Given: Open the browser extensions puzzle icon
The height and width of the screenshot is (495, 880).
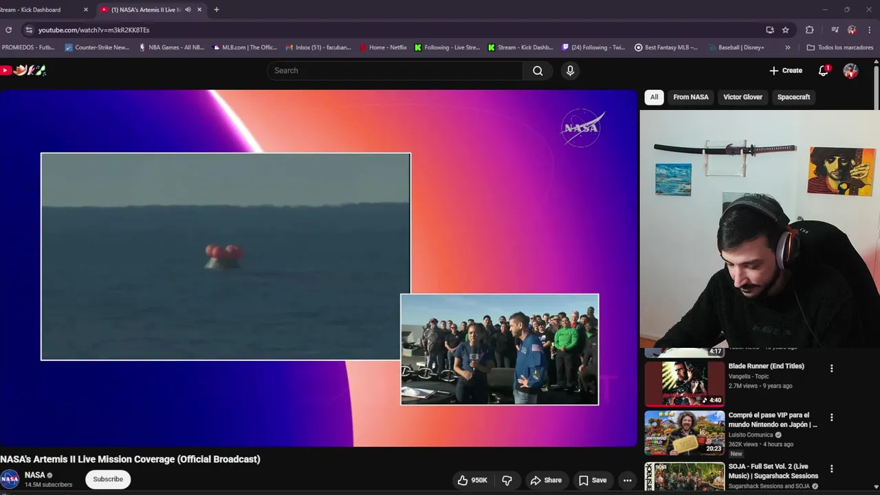Looking at the screenshot, I should pyautogui.click(x=809, y=30).
